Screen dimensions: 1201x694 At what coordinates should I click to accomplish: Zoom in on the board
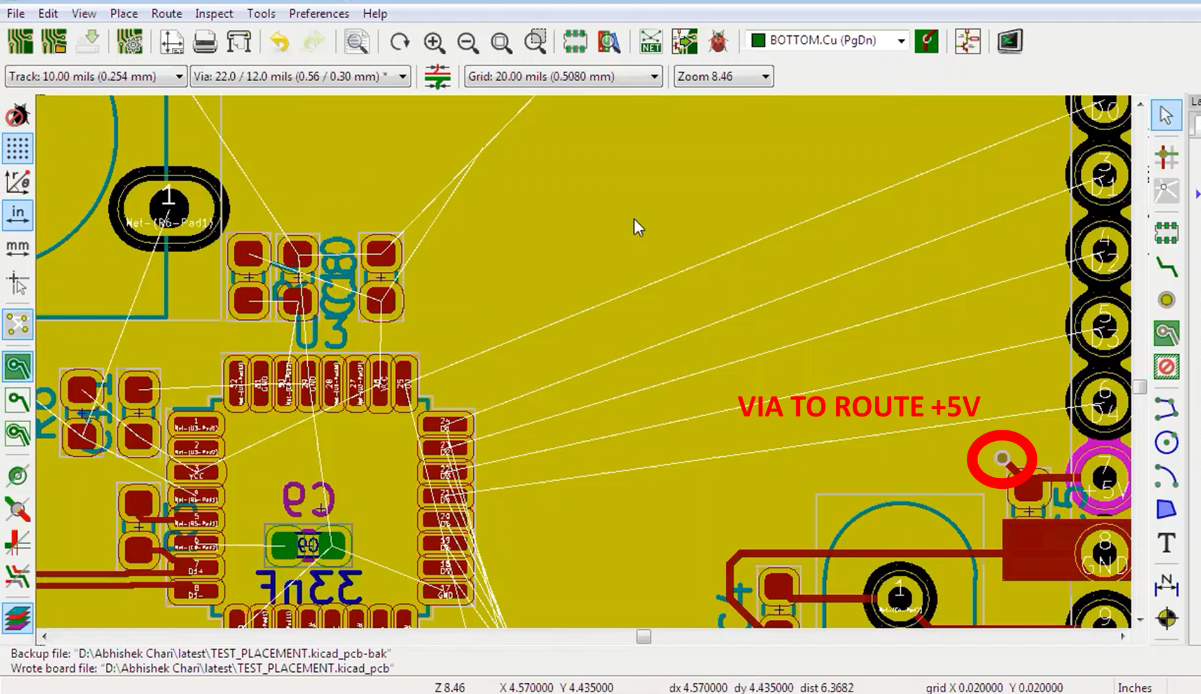pos(434,42)
